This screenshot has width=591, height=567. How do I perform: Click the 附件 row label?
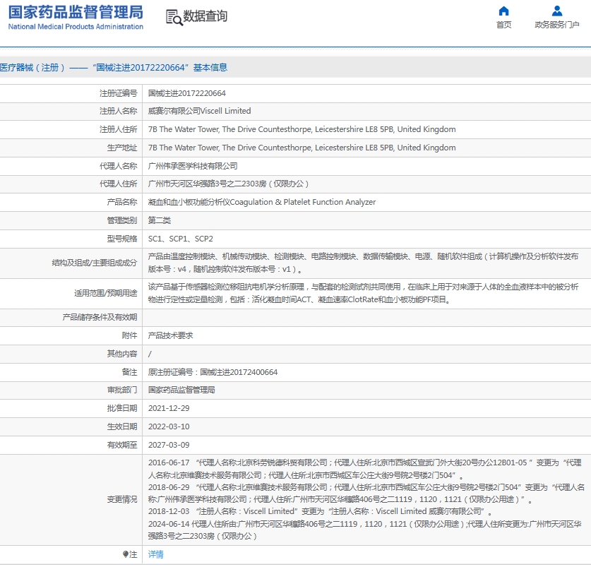click(130, 335)
